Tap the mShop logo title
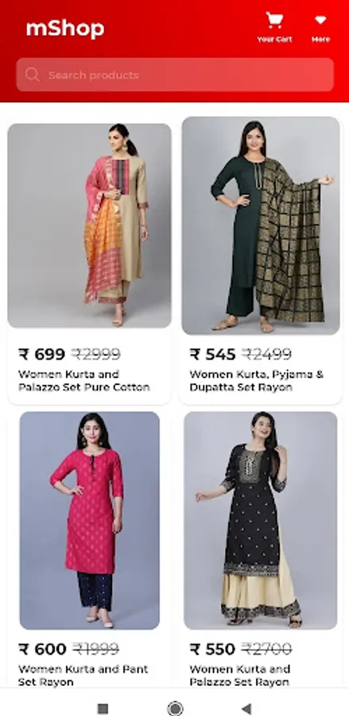The height and width of the screenshot is (716, 349). coord(65,29)
